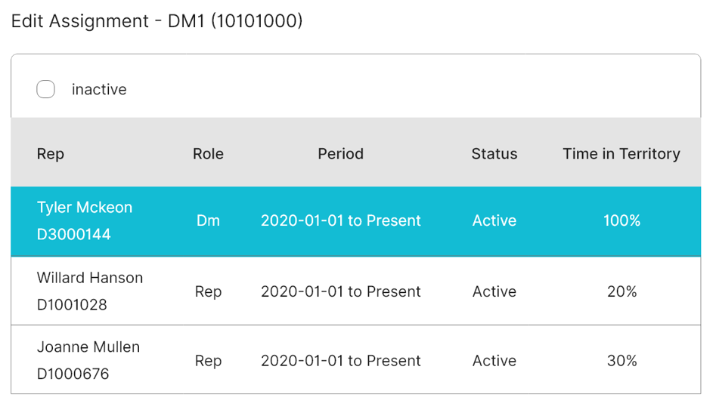
Task: Click Willard Hanson's Active status
Action: click(x=494, y=291)
